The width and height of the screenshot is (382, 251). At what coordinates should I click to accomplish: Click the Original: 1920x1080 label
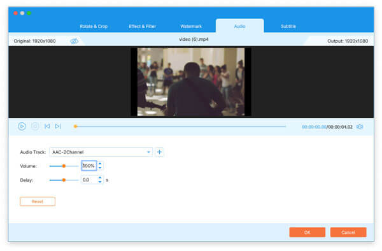(x=34, y=41)
